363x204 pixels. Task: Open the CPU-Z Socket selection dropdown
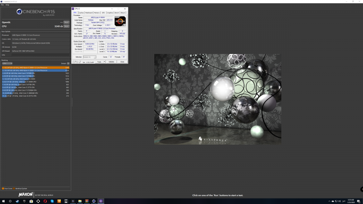89,57
